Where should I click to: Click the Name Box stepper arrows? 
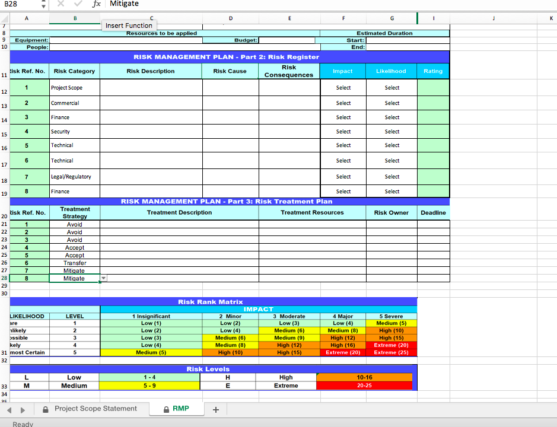tap(43, 4)
